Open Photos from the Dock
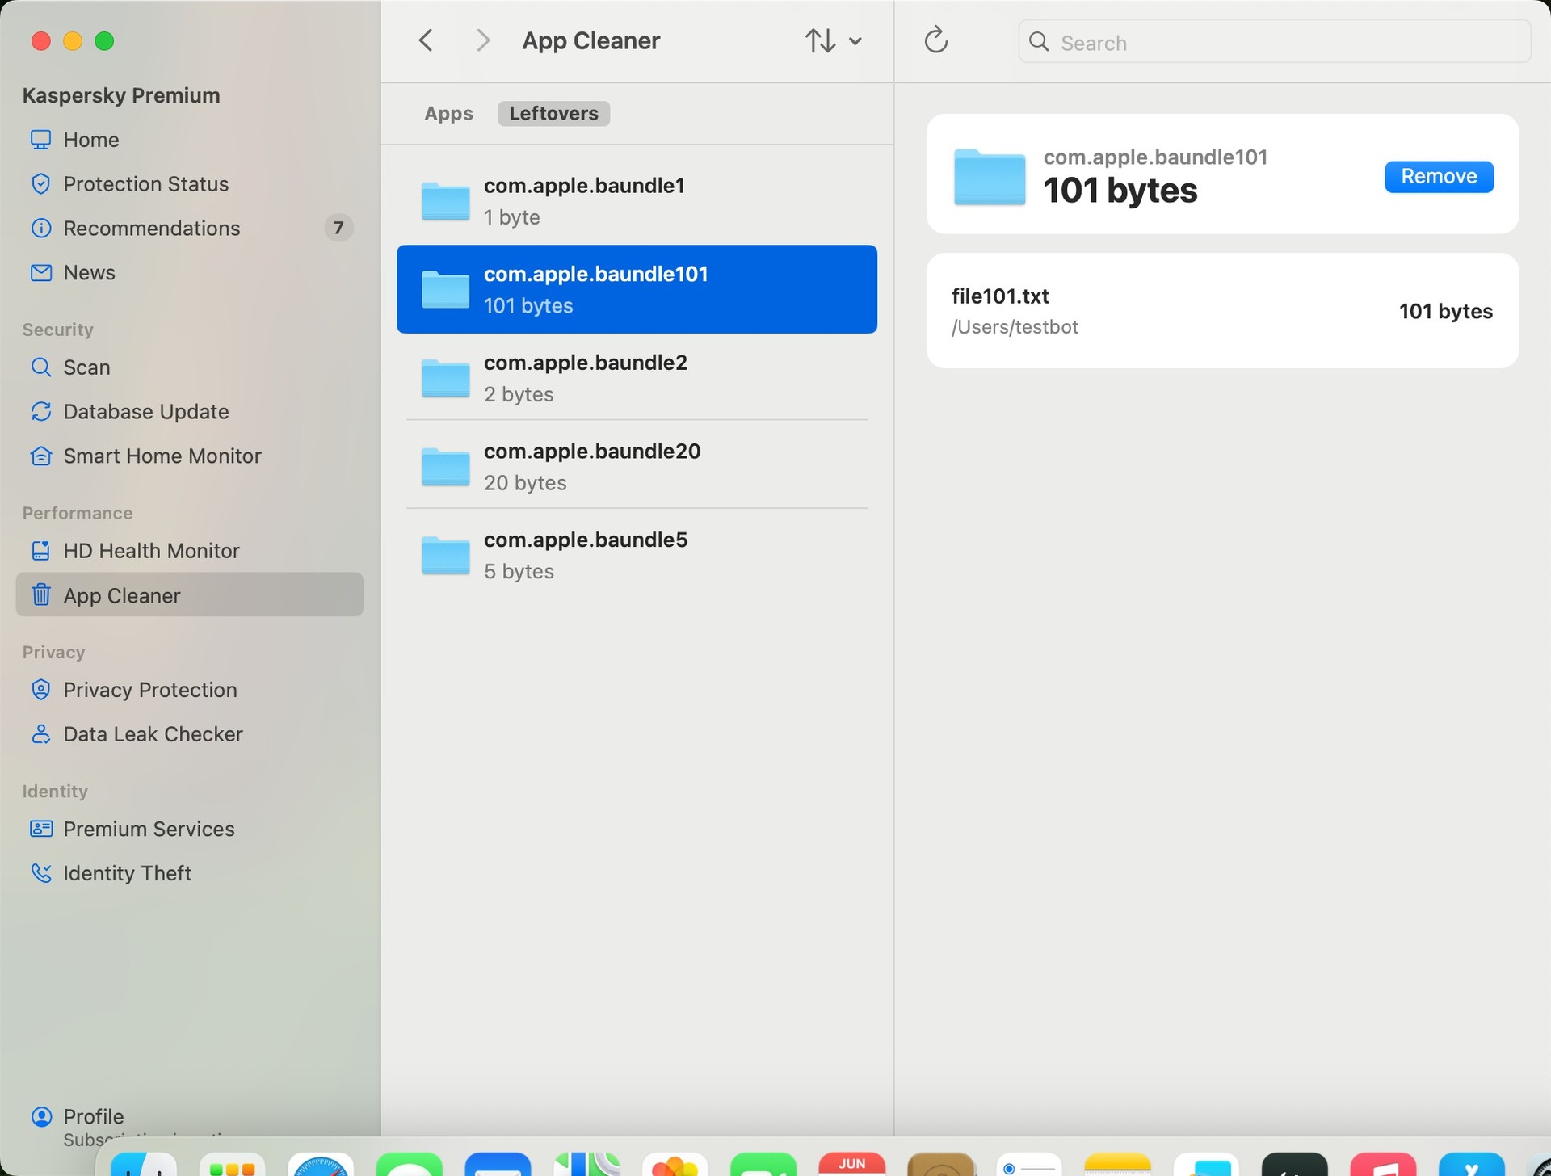Viewport: 1551px width, 1176px height. [x=675, y=1164]
